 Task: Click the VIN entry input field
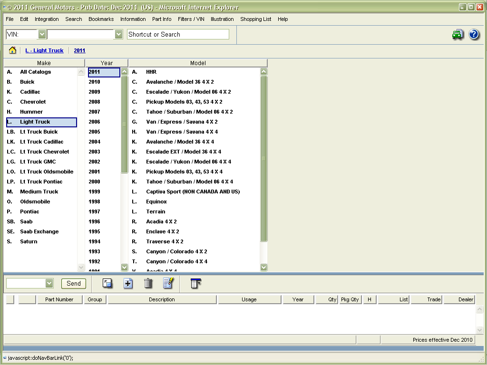[81, 34]
